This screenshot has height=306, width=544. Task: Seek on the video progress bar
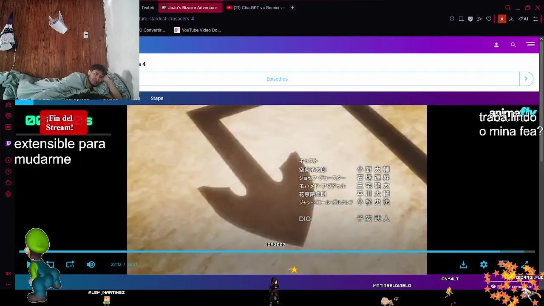click(x=277, y=252)
